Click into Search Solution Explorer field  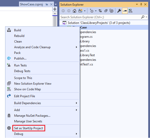click(x=100, y=17)
